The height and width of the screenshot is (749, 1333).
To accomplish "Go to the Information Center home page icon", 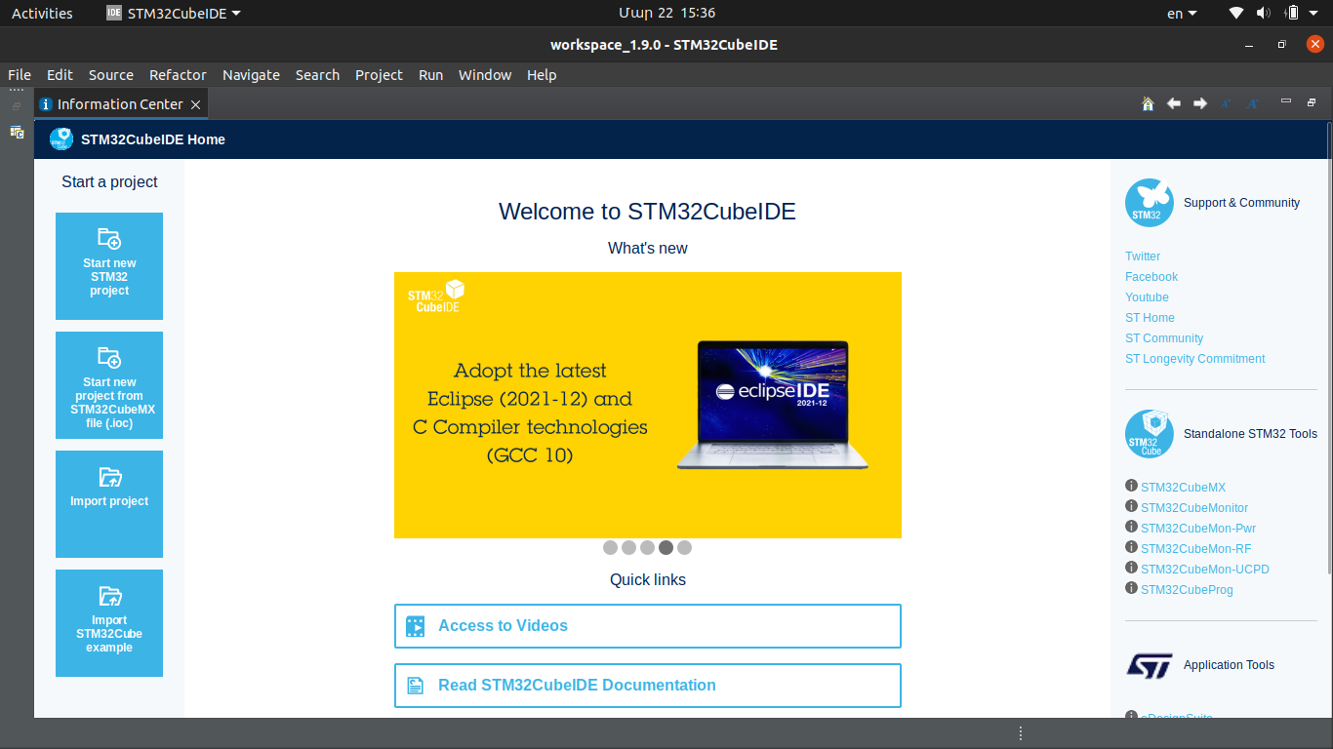I will click(x=1148, y=103).
